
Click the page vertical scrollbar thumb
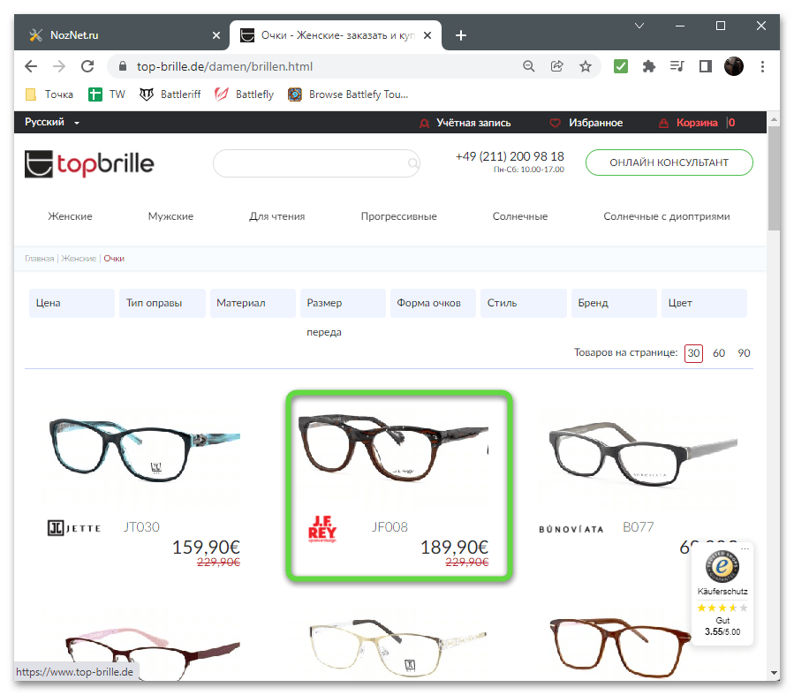click(773, 178)
